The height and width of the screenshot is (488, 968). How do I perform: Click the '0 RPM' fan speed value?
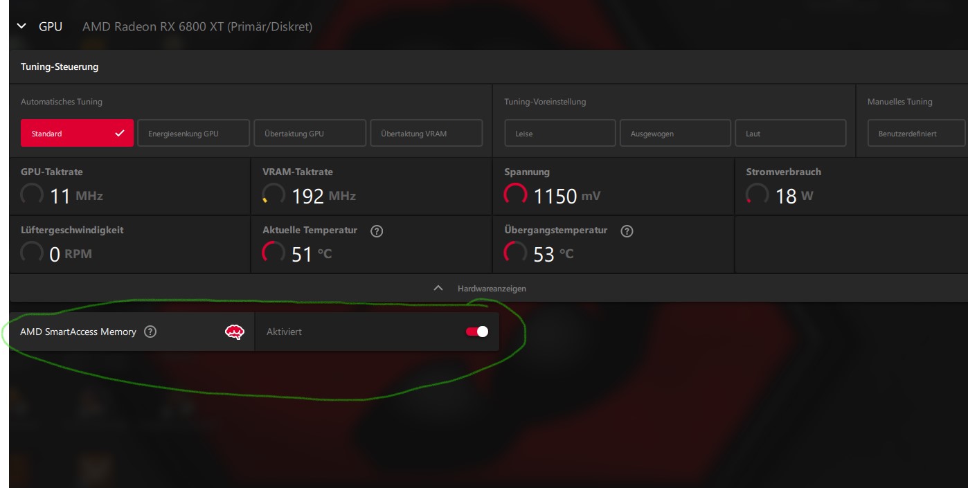click(71, 254)
